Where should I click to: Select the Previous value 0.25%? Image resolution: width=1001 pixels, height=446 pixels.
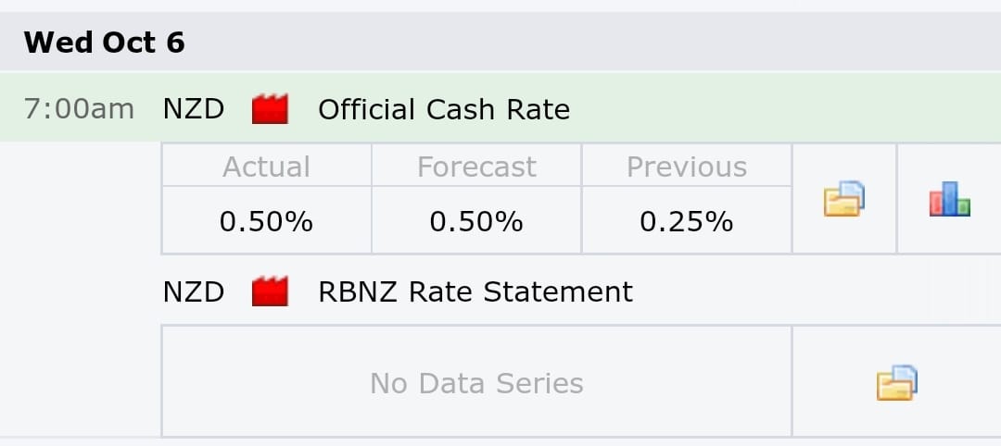[686, 222]
